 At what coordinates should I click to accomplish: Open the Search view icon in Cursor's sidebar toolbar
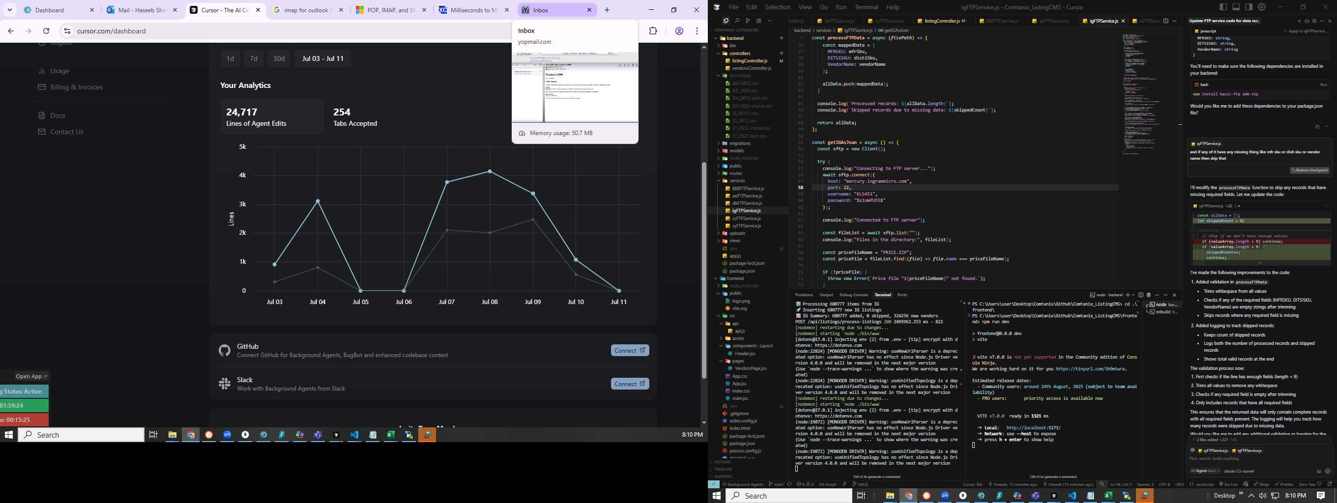pyautogui.click(x=737, y=21)
